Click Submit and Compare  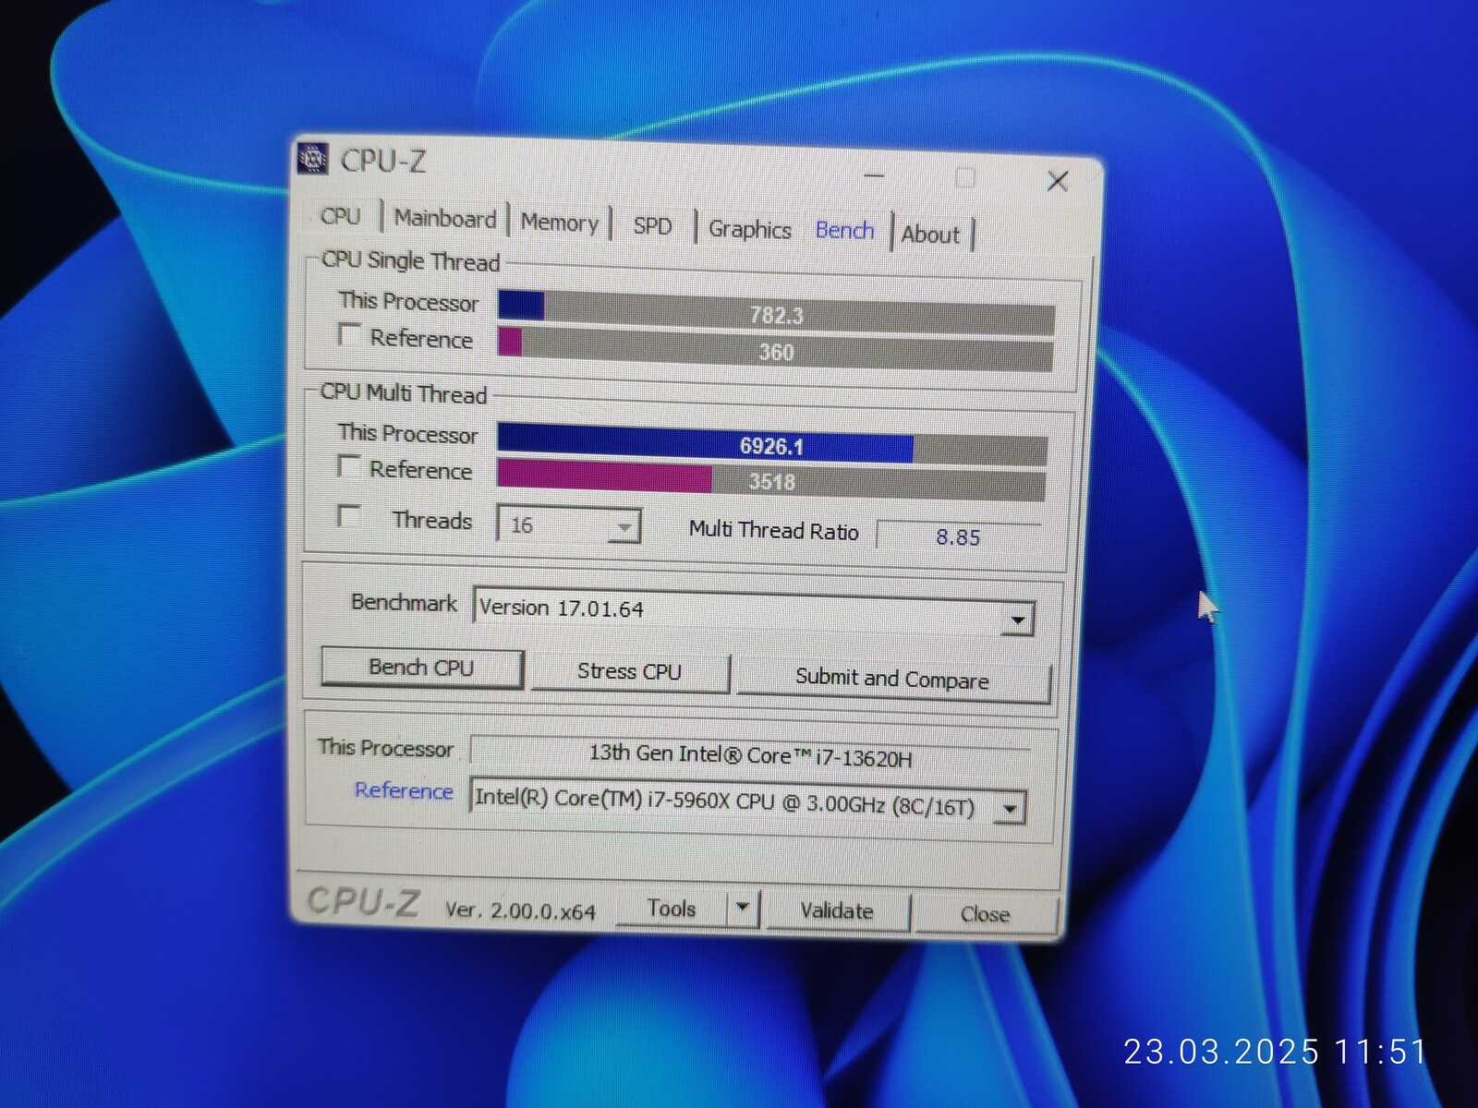pyautogui.click(x=892, y=680)
